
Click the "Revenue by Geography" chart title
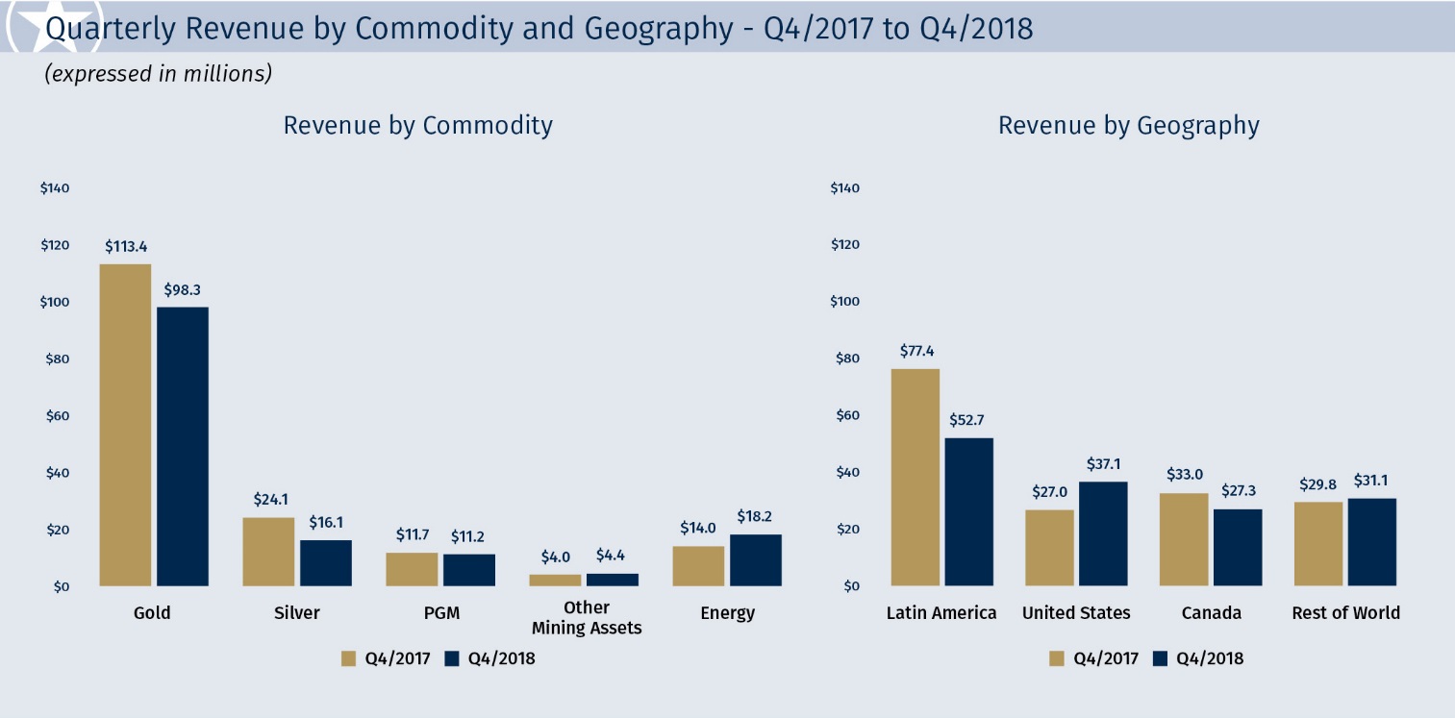(1128, 126)
